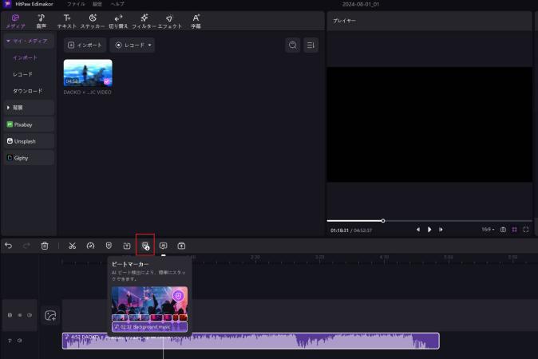Open the 字幕 subtitles tab
The image size is (538, 359).
(196, 22)
